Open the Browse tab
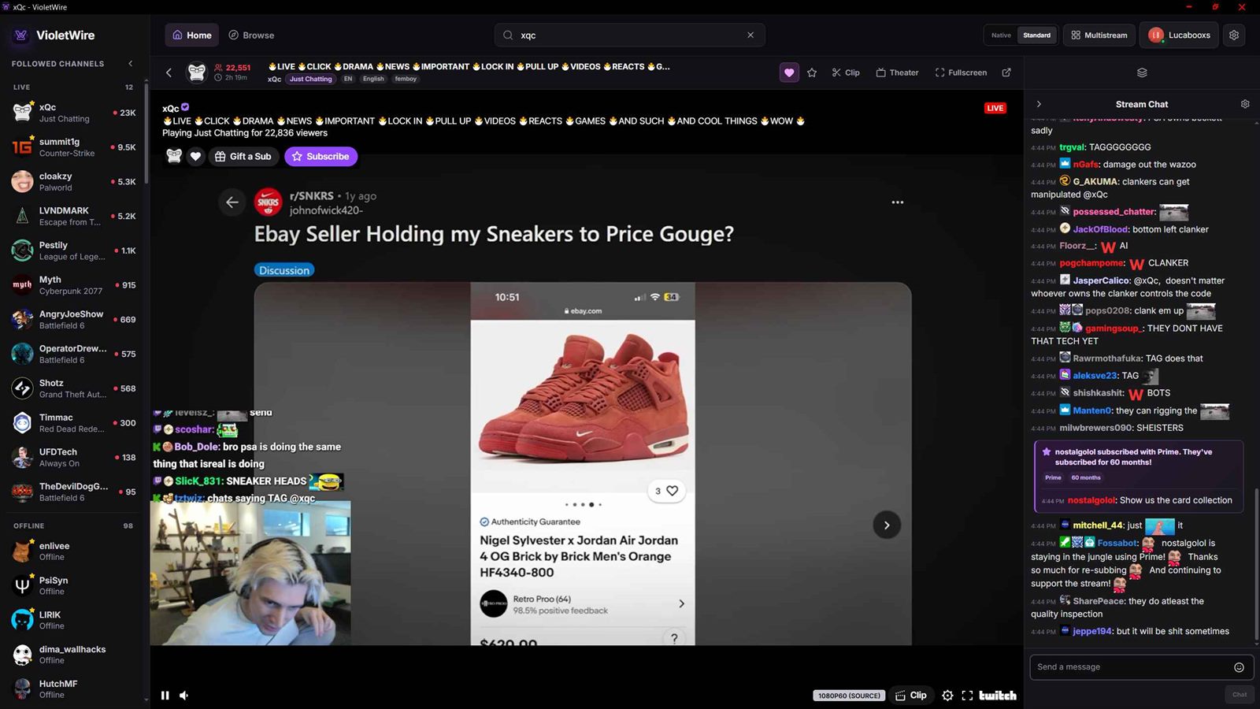Viewport: 1260px width, 709px height. 251,35
